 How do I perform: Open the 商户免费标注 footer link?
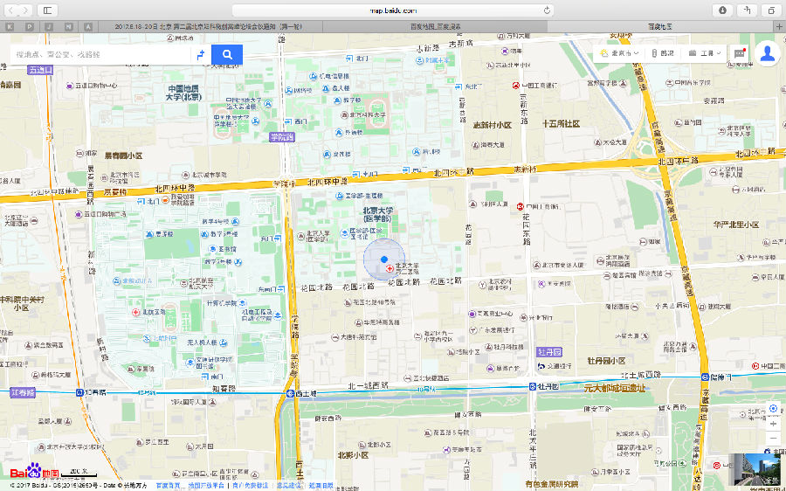coord(250,486)
